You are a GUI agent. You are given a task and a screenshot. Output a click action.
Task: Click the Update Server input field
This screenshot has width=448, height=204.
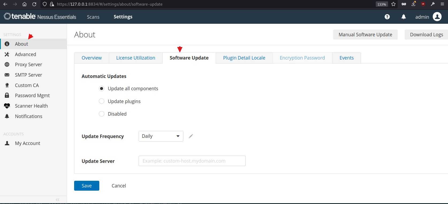pos(192,161)
